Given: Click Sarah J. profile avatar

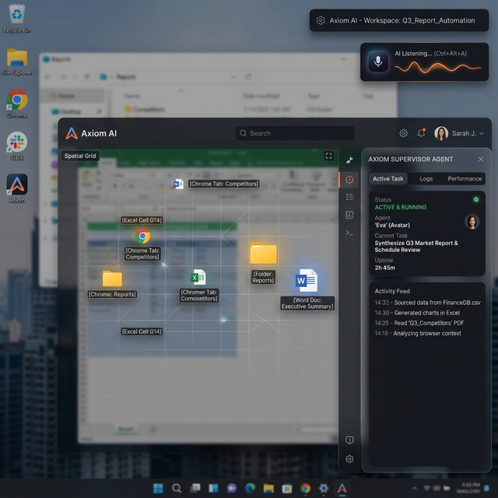Looking at the screenshot, I should tap(441, 133).
